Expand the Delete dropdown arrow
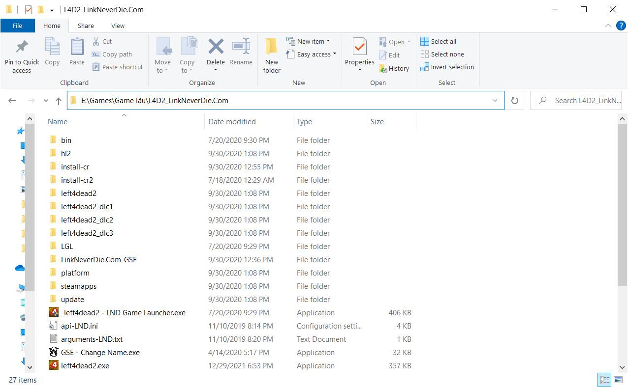The width and height of the screenshot is (628, 387). [x=216, y=70]
